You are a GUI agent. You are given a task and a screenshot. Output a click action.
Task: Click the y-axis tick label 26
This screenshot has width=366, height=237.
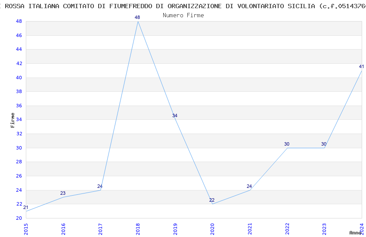click(x=19, y=176)
